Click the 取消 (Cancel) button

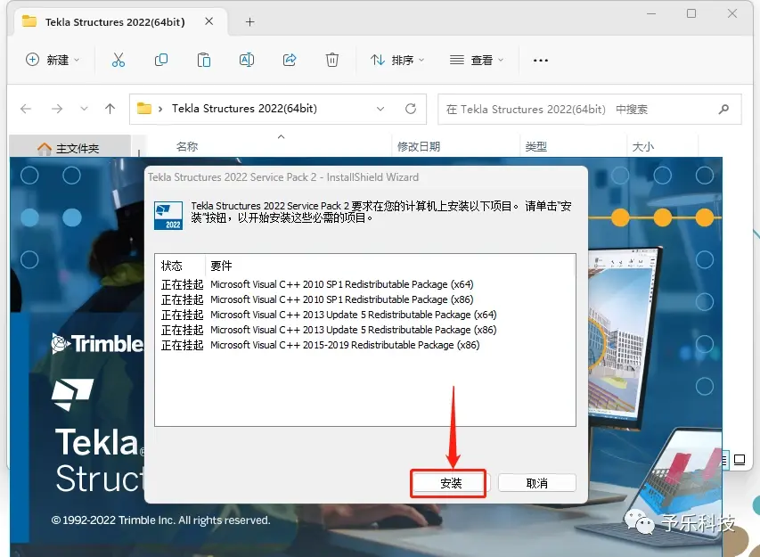[x=536, y=483]
